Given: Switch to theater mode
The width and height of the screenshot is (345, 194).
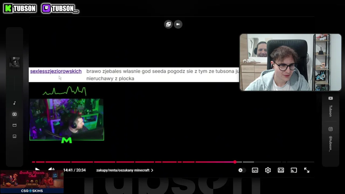Looking at the screenshot, I should pos(281,170).
